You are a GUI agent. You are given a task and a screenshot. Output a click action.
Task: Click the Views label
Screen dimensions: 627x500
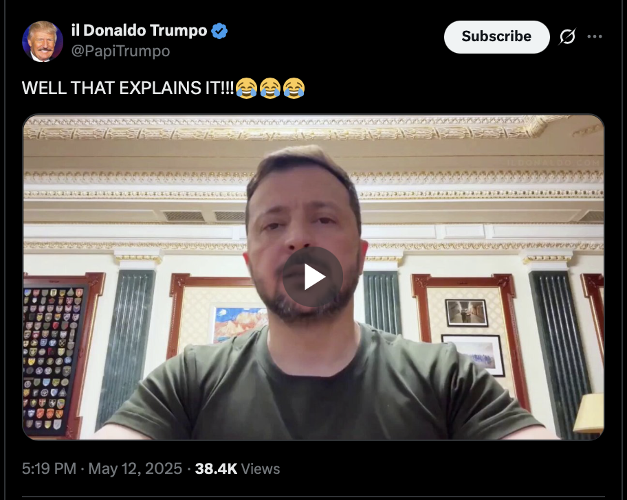pos(261,468)
